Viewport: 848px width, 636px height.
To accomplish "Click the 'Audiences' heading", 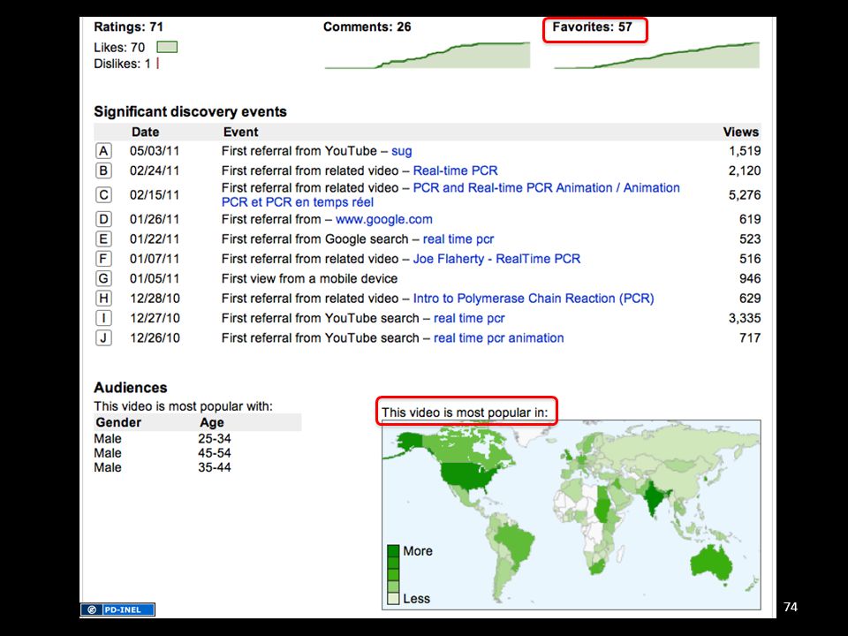I will 131,388.
